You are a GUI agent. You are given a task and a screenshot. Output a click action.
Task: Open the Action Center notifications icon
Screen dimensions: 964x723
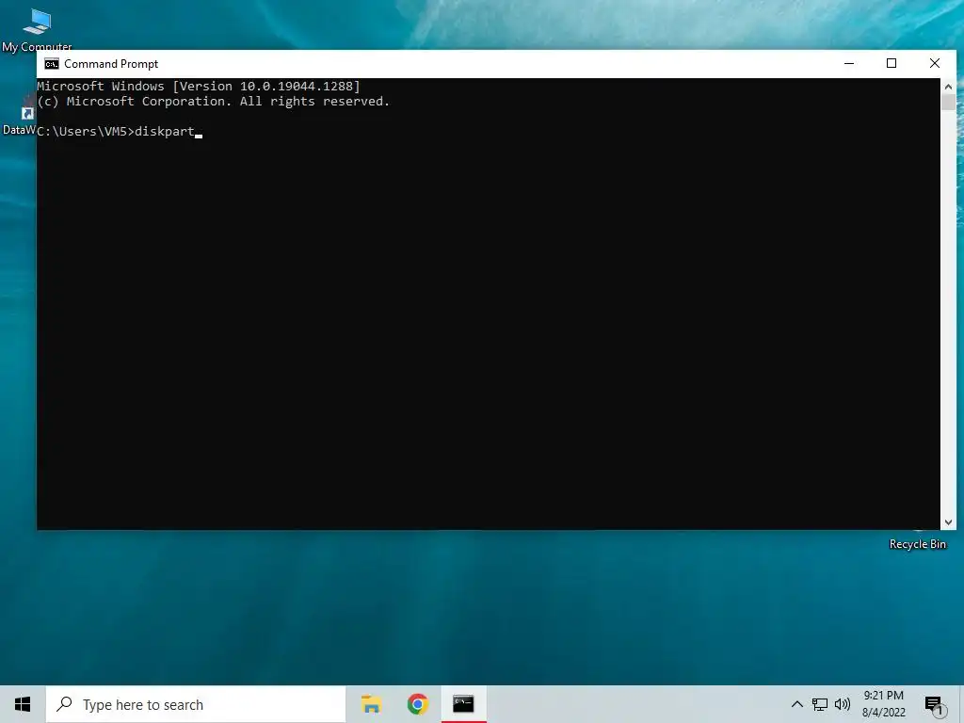click(x=934, y=704)
